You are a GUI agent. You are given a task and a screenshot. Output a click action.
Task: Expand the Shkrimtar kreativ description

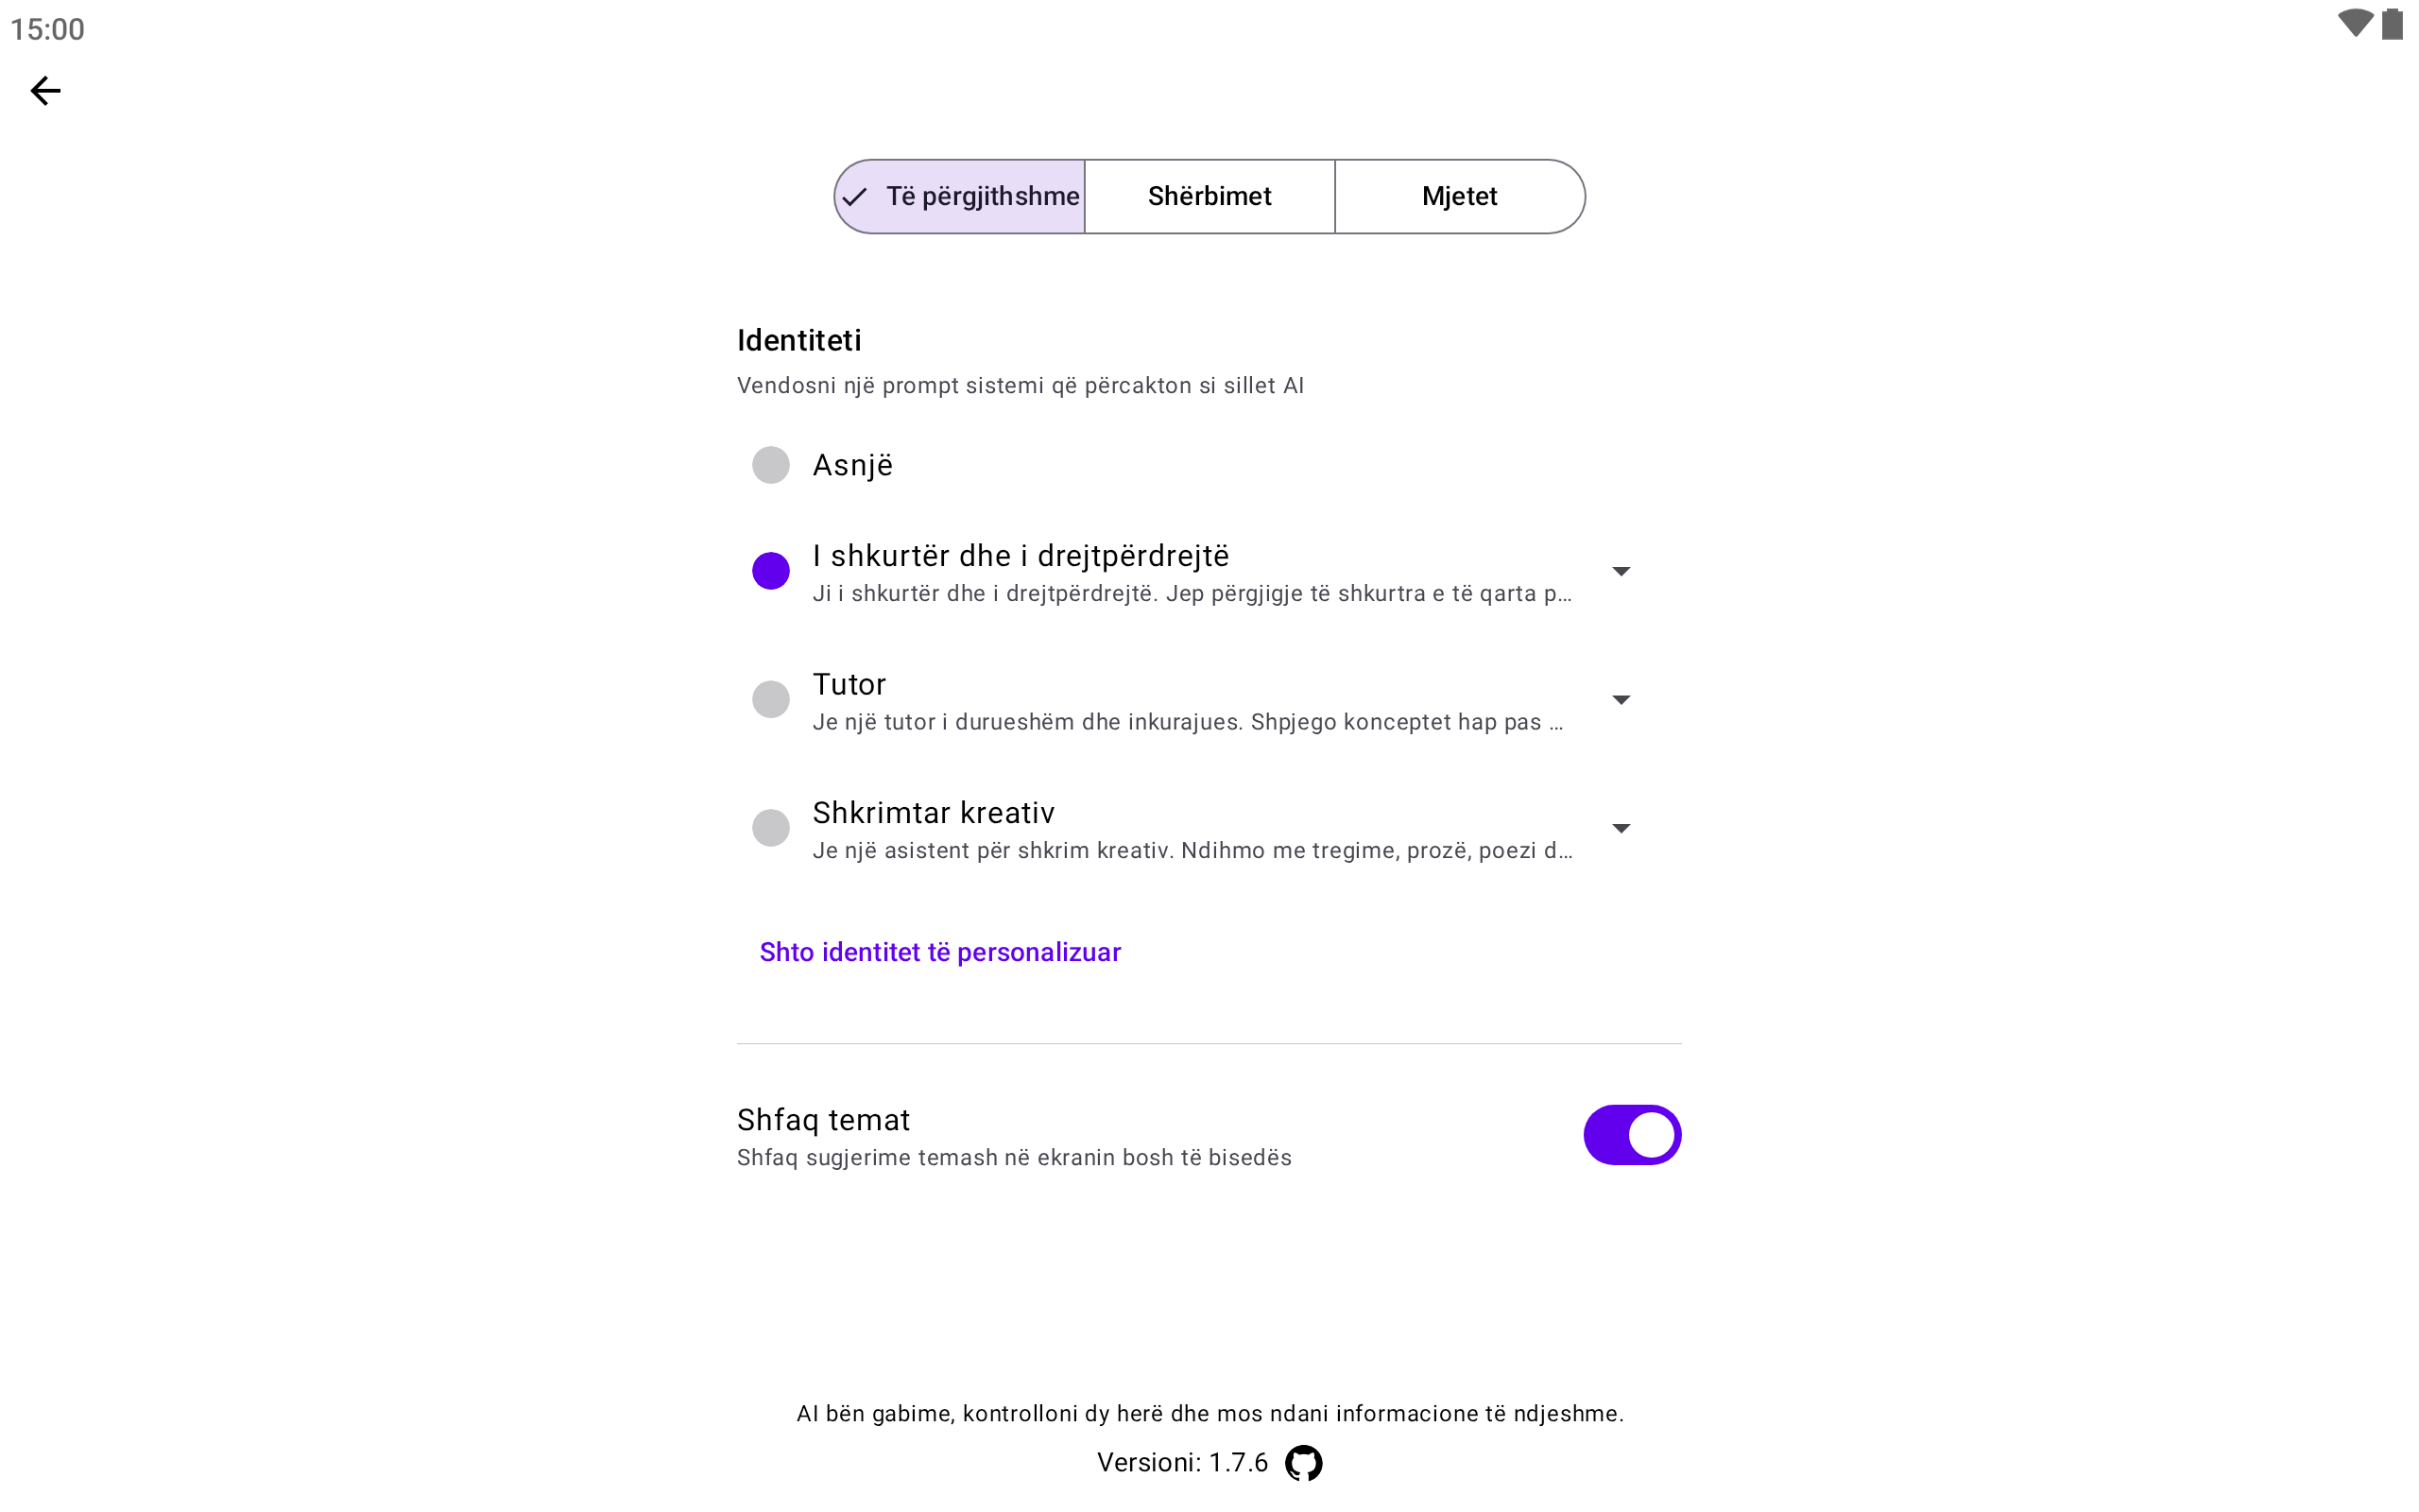pyautogui.click(x=1621, y=828)
